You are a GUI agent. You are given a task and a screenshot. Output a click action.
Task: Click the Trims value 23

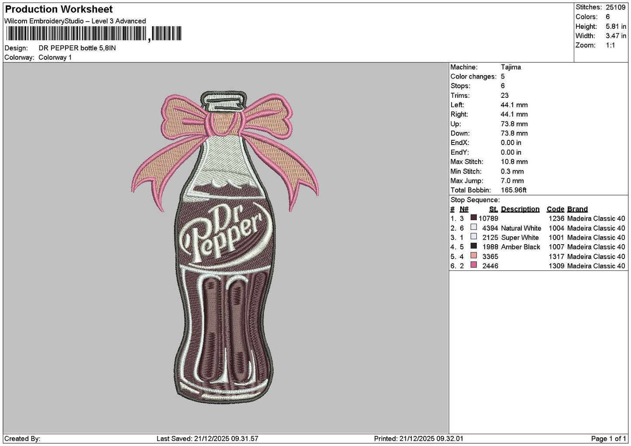pos(504,96)
